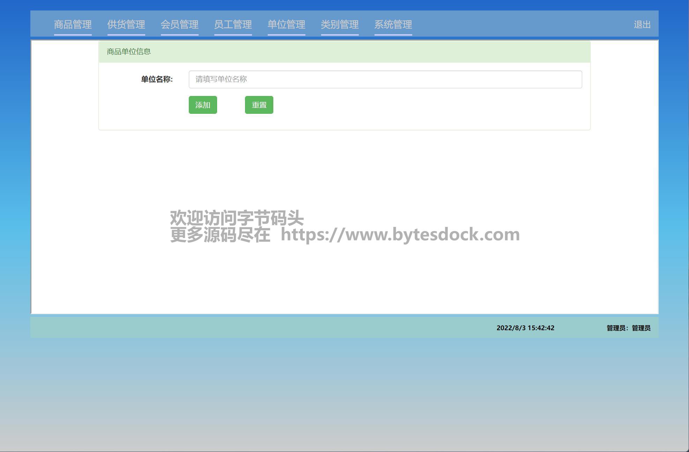Click the 2022/8/3 timestamp in footer
The height and width of the screenshot is (452, 689).
(525, 328)
